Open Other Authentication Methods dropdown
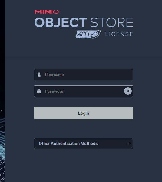 84,144
